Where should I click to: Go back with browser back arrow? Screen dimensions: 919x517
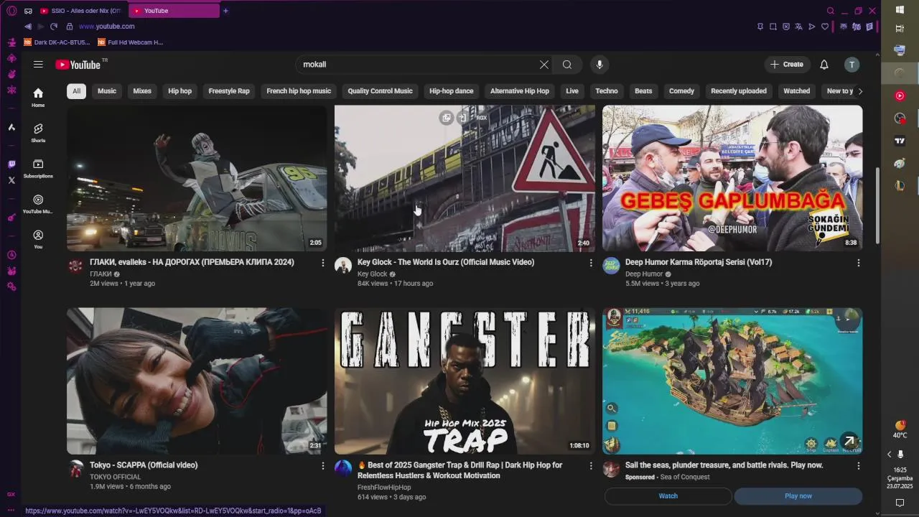(28, 27)
